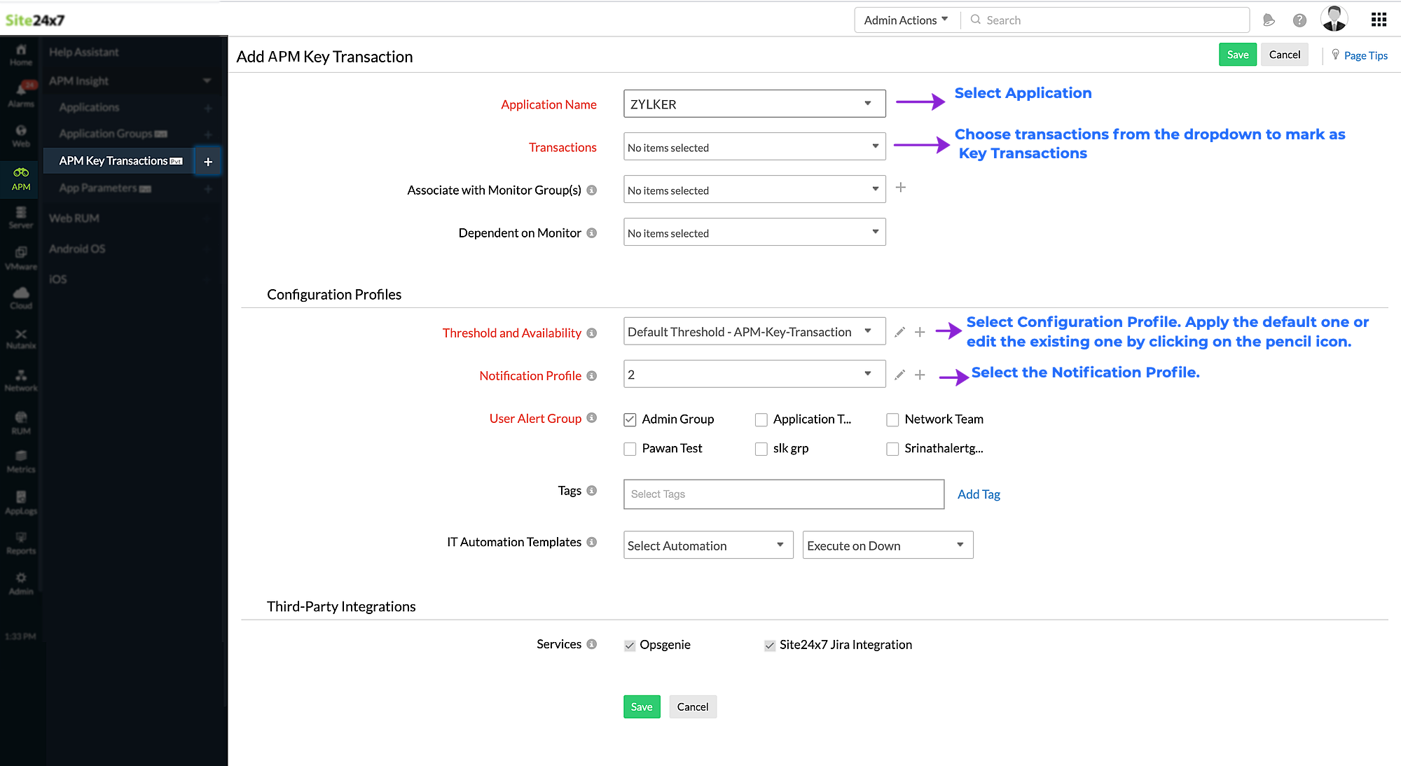Click plus icon next to Notification Profile
Viewport: 1401px width, 766px height.
point(920,375)
